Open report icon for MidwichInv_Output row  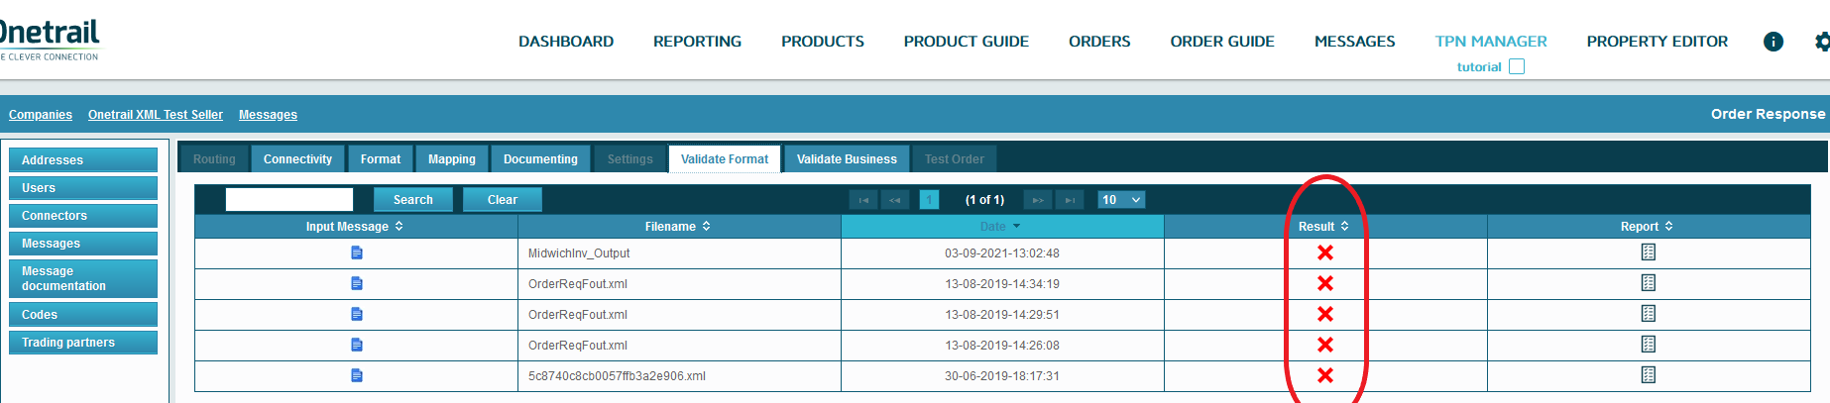pos(1648,252)
